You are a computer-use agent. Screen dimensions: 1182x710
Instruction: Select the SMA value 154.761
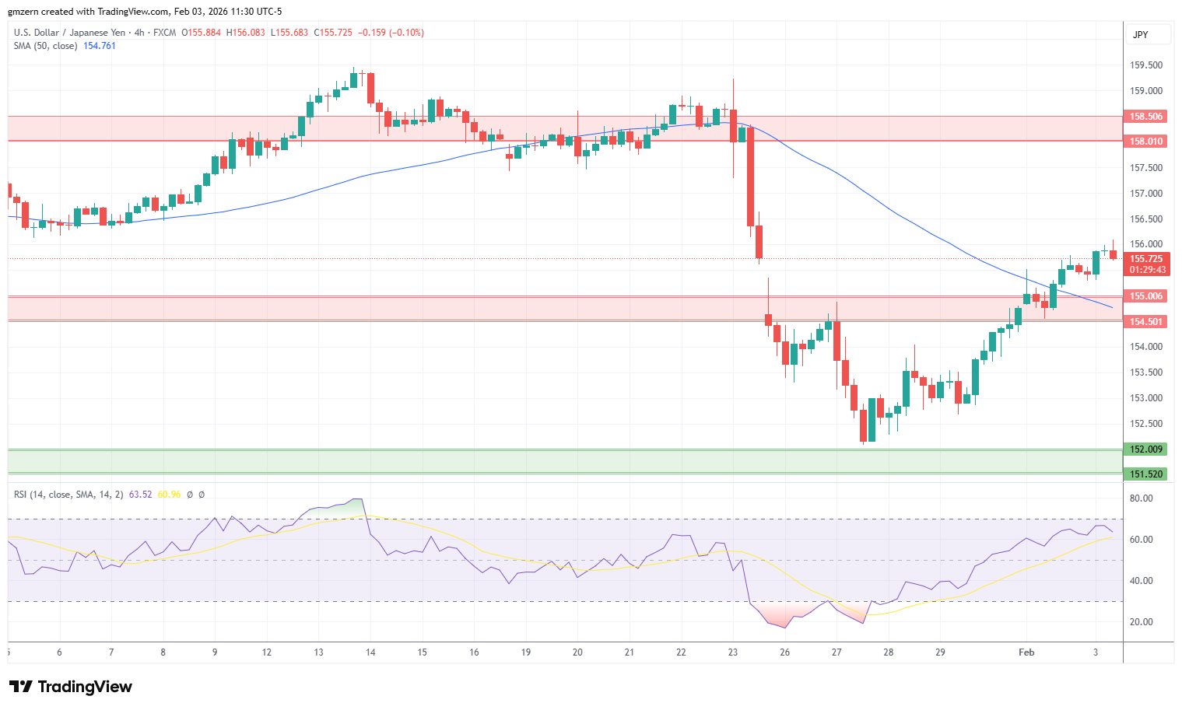[100, 46]
